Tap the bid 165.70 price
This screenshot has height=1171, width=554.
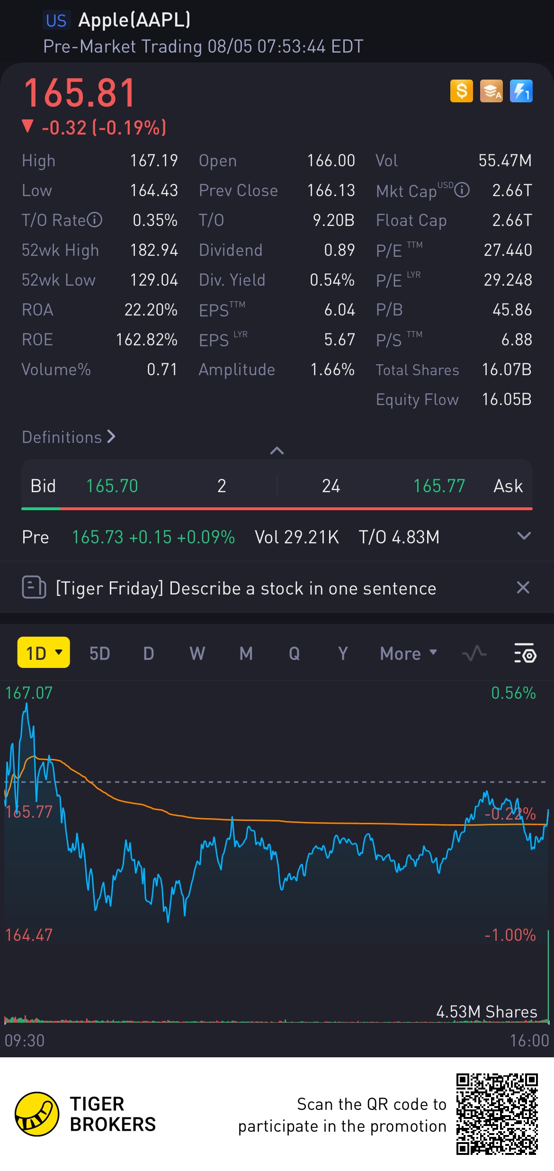tap(112, 486)
